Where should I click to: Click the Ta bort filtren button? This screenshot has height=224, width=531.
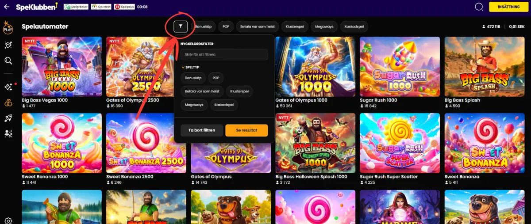click(202, 130)
